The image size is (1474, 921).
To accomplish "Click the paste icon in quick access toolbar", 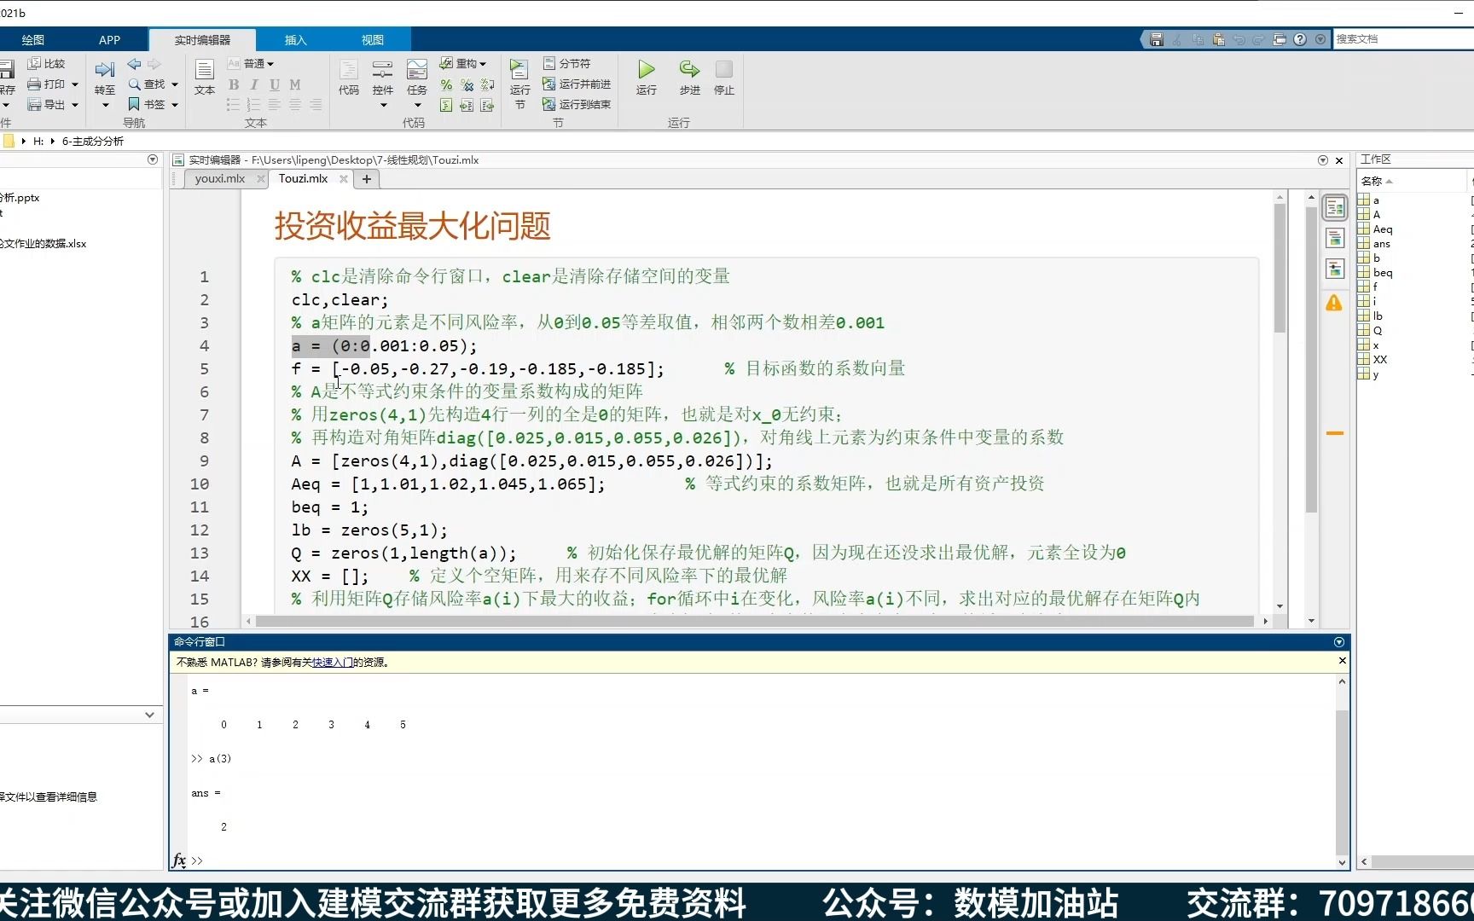I will [1218, 39].
